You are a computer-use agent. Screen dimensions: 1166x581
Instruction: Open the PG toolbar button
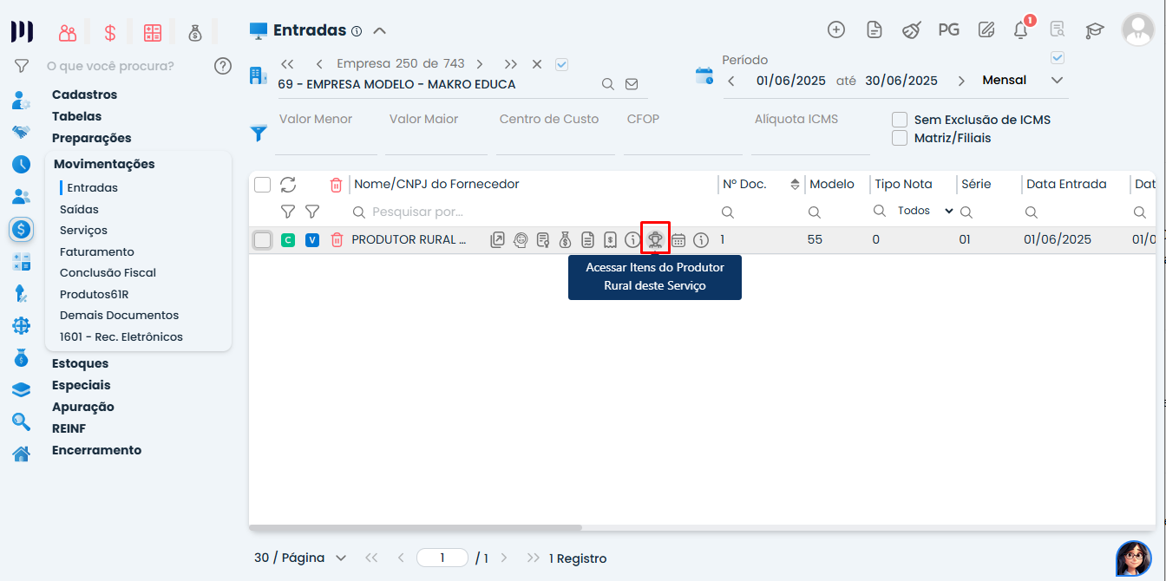[x=948, y=29]
